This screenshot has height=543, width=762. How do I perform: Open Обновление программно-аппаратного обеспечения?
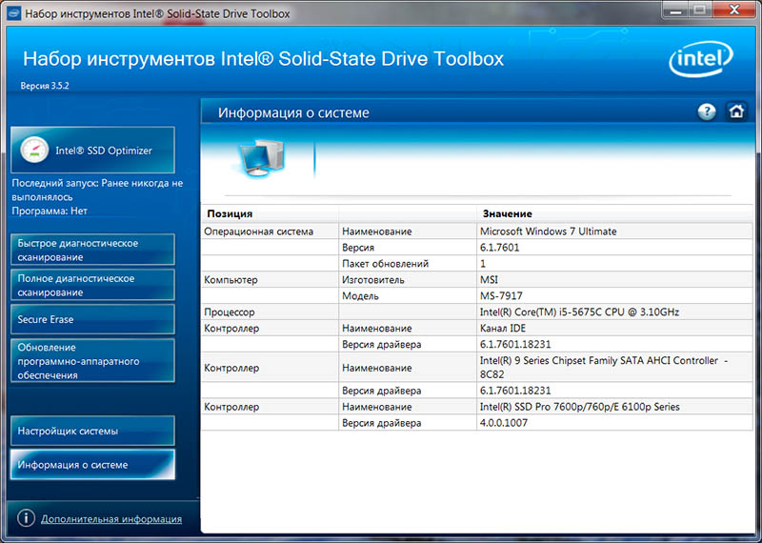pyautogui.click(x=92, y=361)
